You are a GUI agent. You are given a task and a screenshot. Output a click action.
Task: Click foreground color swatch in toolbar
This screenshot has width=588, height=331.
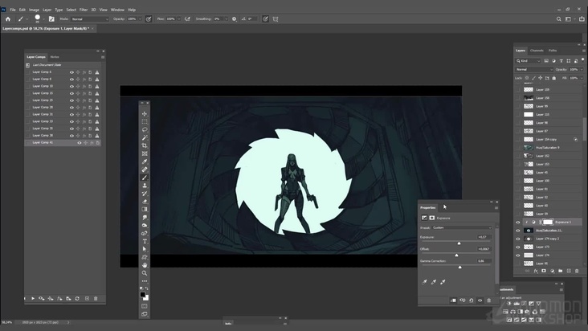[x=142, y=295]
